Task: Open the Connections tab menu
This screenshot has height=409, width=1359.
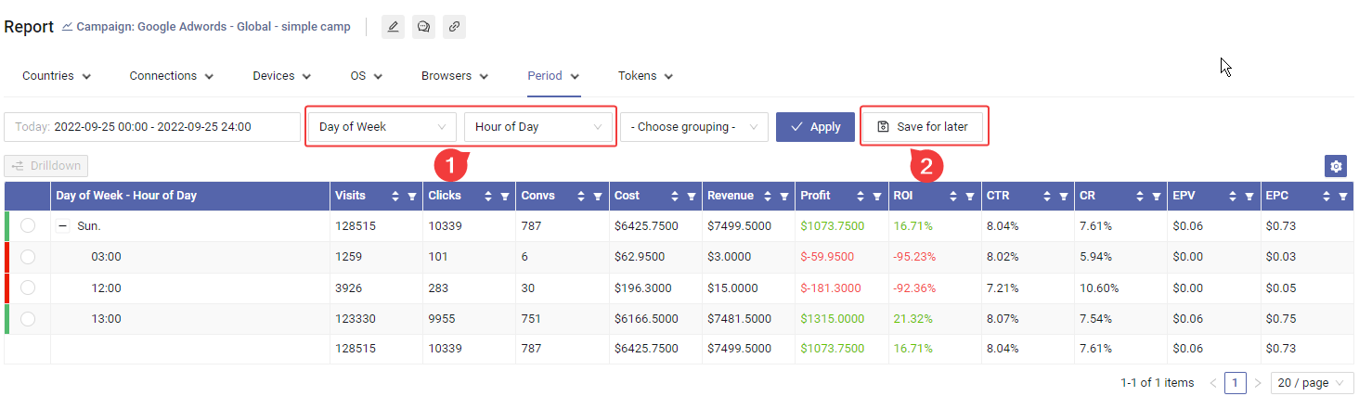Action: (x=172, y=76)
